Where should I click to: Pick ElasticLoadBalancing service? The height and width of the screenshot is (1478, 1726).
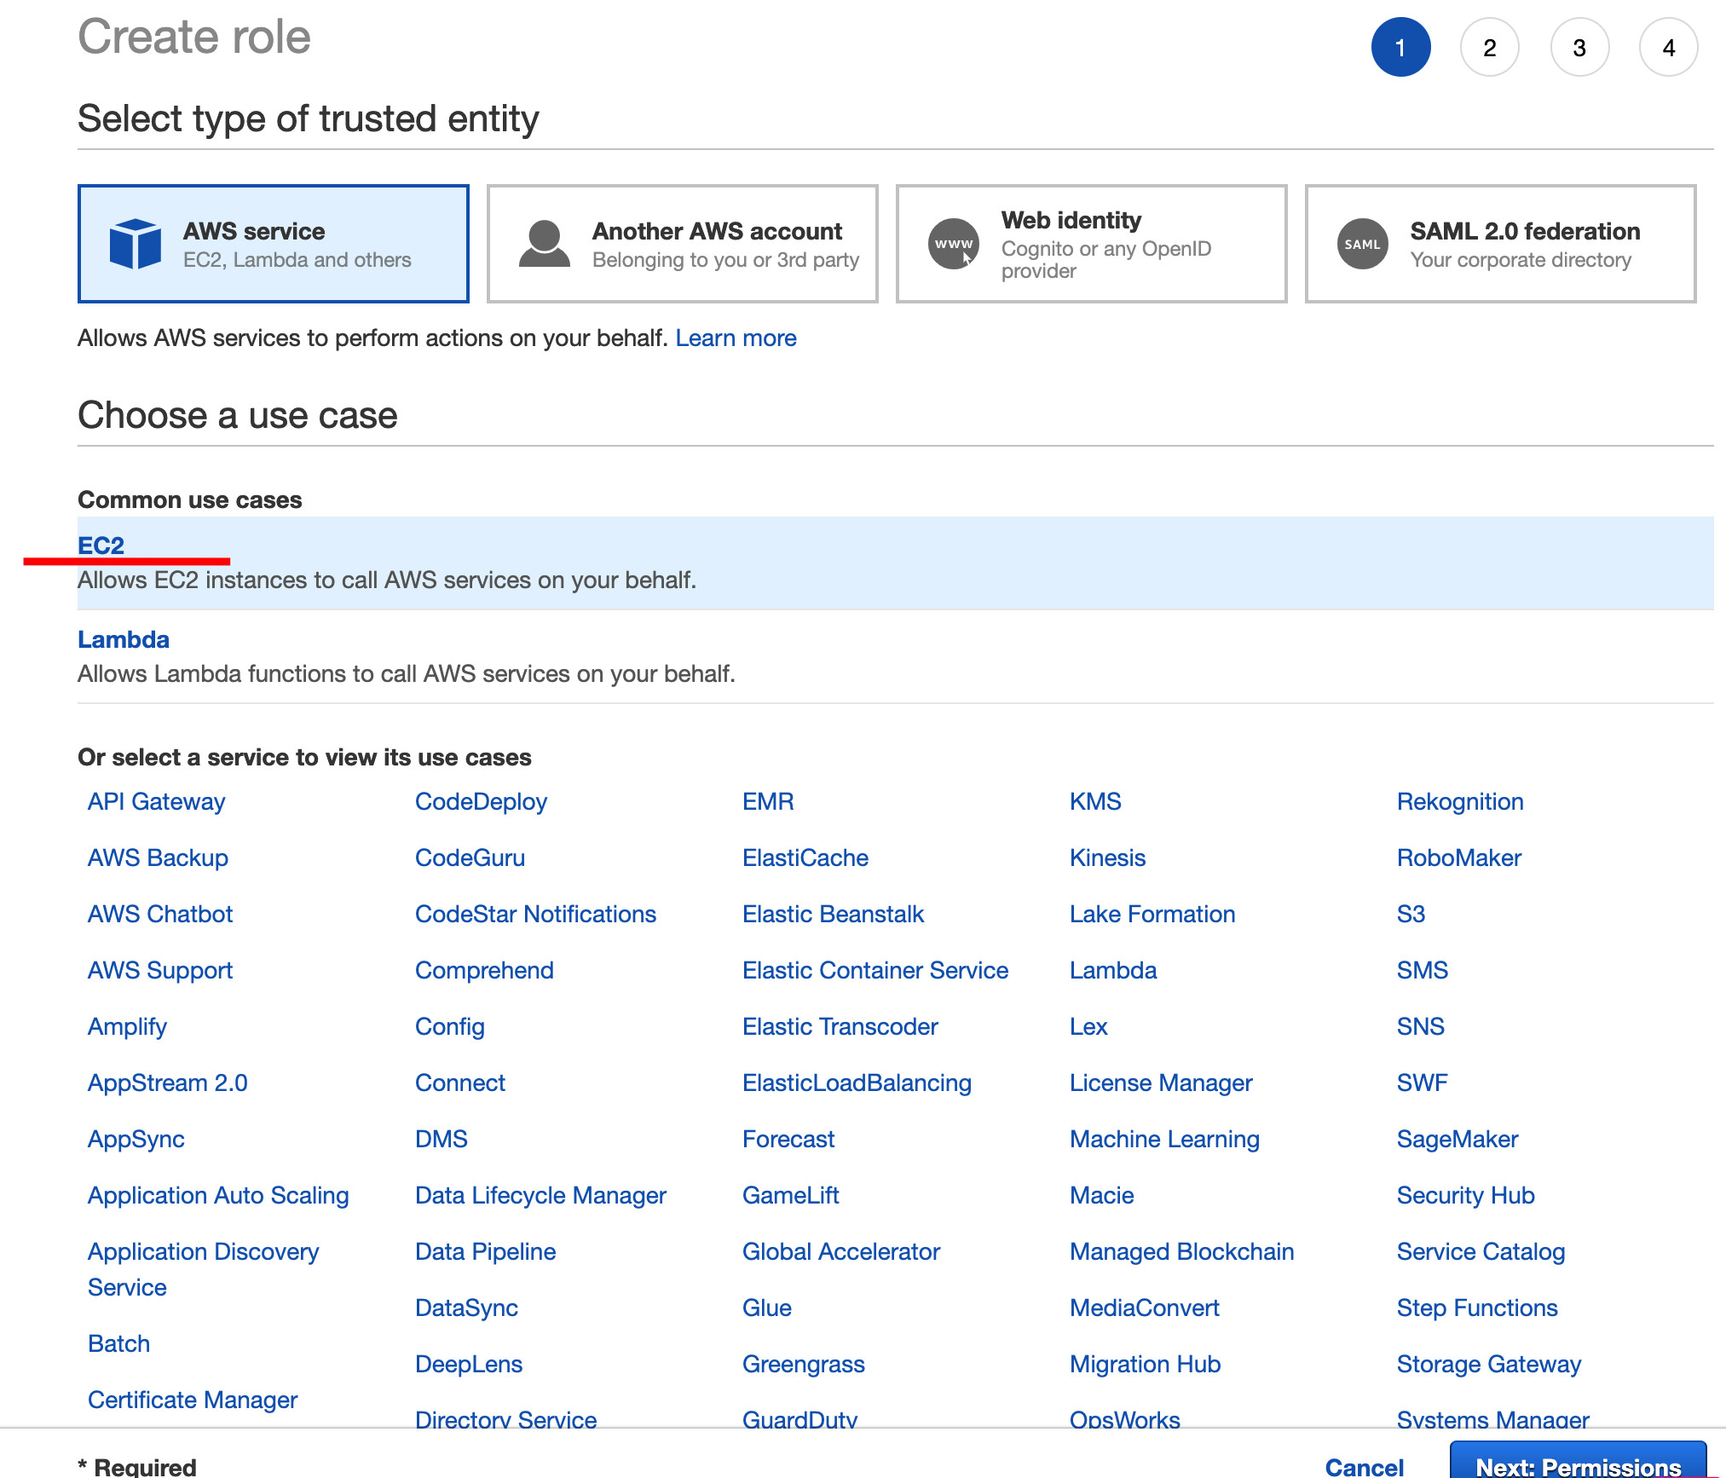click(857, 1083)
